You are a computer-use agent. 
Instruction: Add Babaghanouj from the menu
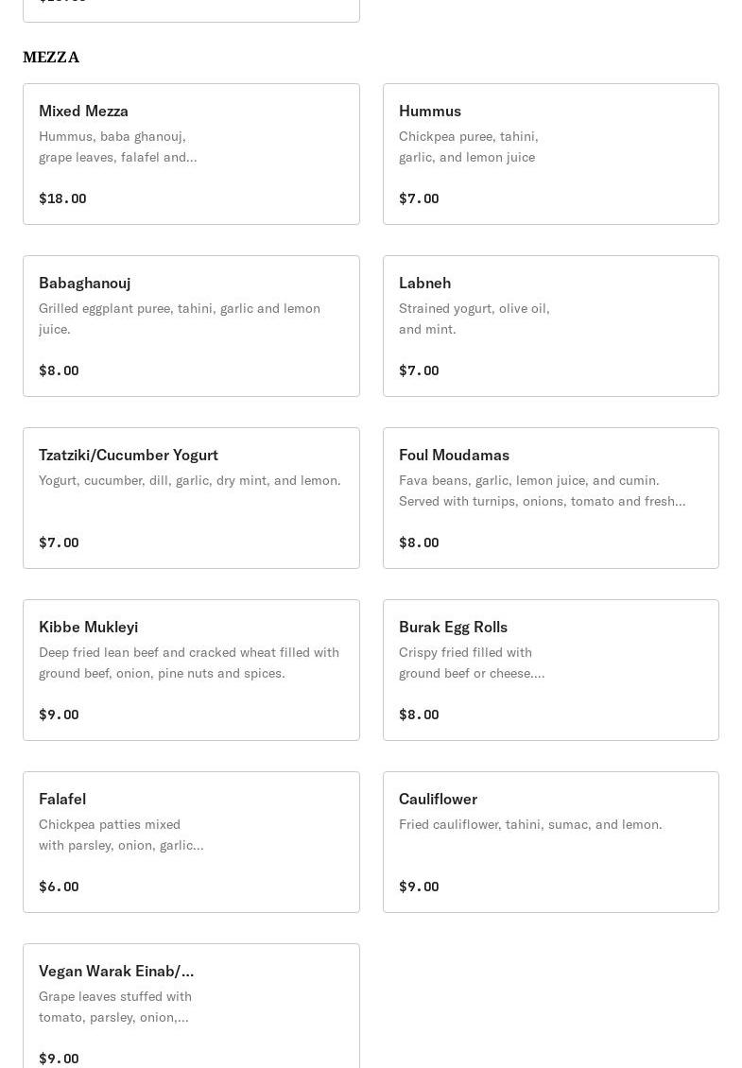pyautogui.click(x=191, y=326)
